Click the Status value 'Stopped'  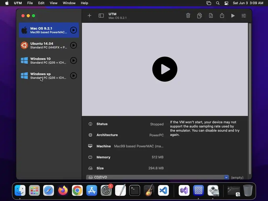[157, 124]
